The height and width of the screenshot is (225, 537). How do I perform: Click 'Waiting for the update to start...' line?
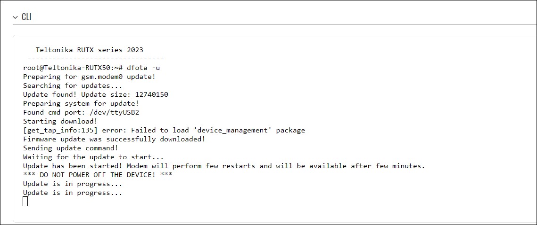tap(93, 157)
